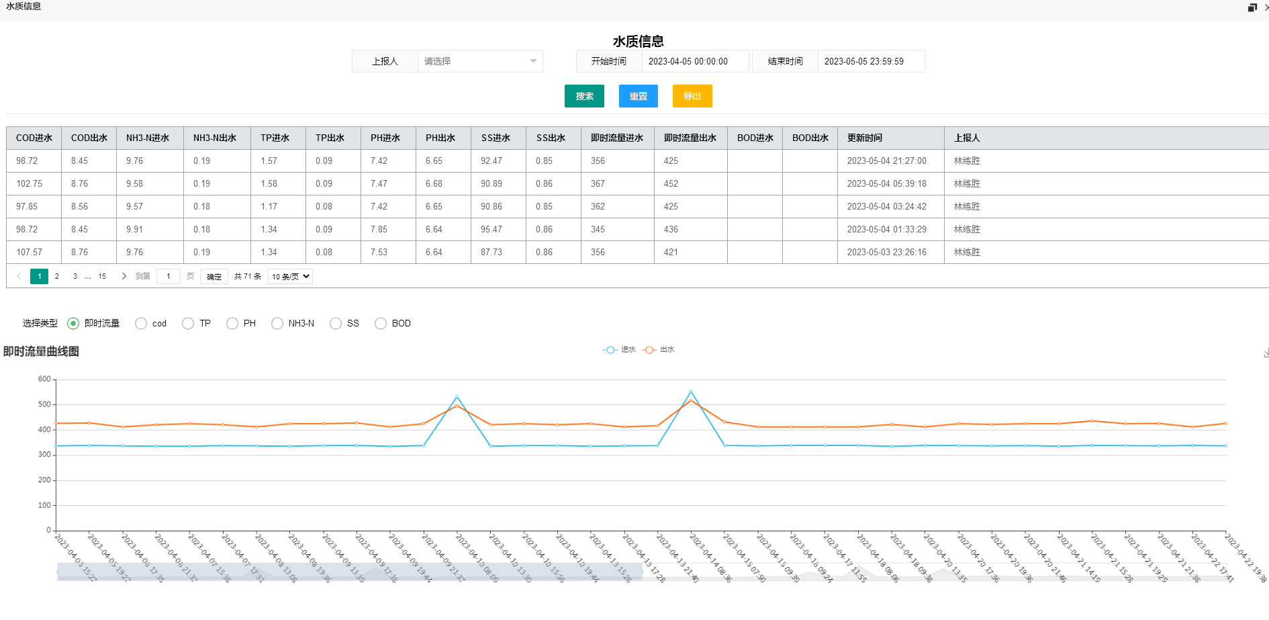Image resolution: width=1269 pixels, height=620 pixels.
Task: Click the restore window icon at top right
Action: (x=1252, y=7)
